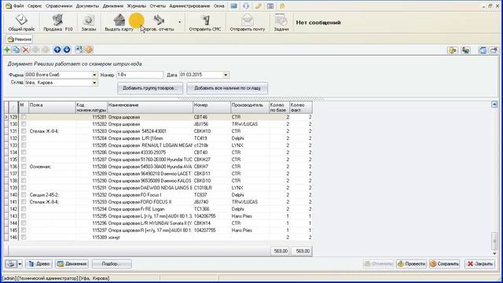Add a new row with green plus icon

point(7,50)
